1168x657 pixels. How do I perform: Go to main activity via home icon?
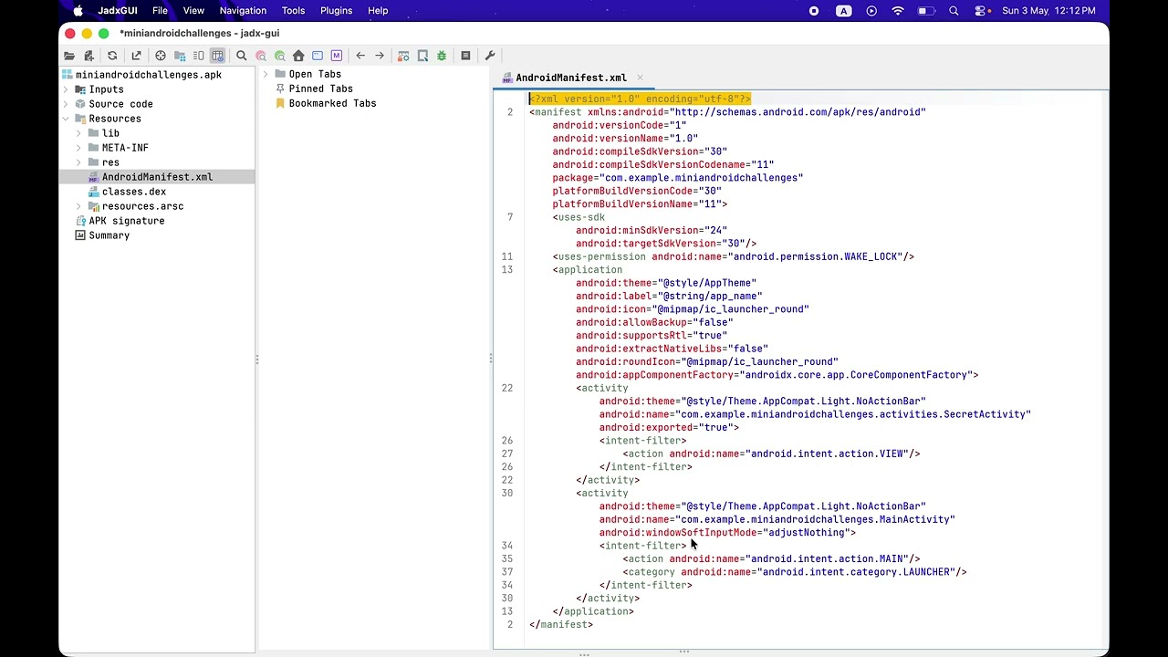298,56
